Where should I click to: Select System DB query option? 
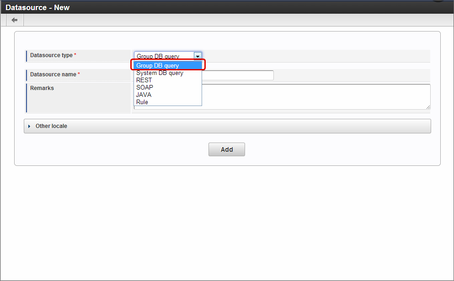tap(168, 73)
